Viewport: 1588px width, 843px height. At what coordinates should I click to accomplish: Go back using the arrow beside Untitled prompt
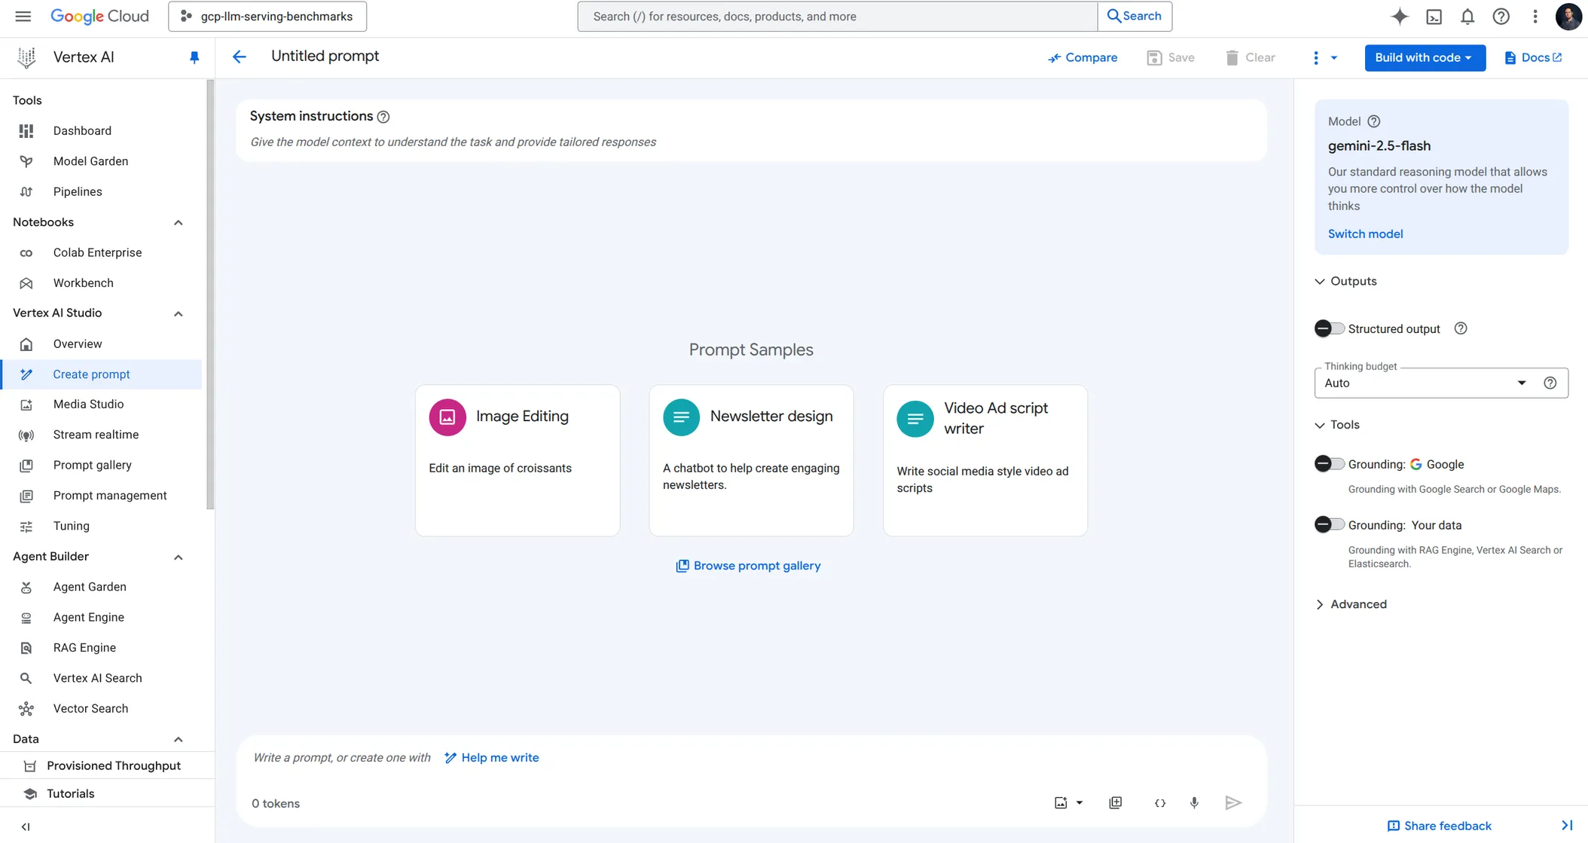(x=239, y=57)
